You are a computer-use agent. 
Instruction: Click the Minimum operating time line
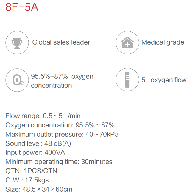tap(59, 162)
